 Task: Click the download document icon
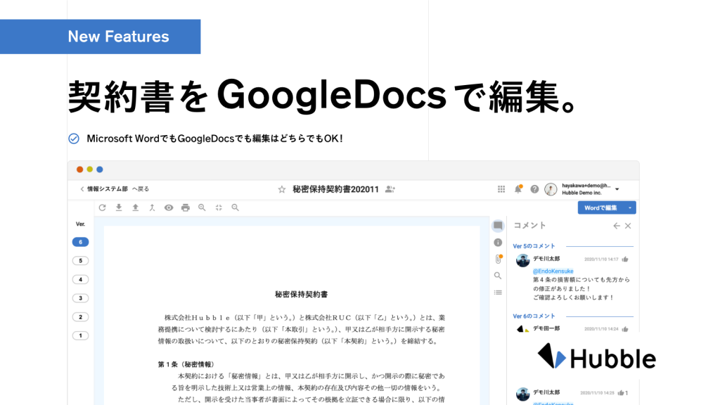(x=119, y=207)
